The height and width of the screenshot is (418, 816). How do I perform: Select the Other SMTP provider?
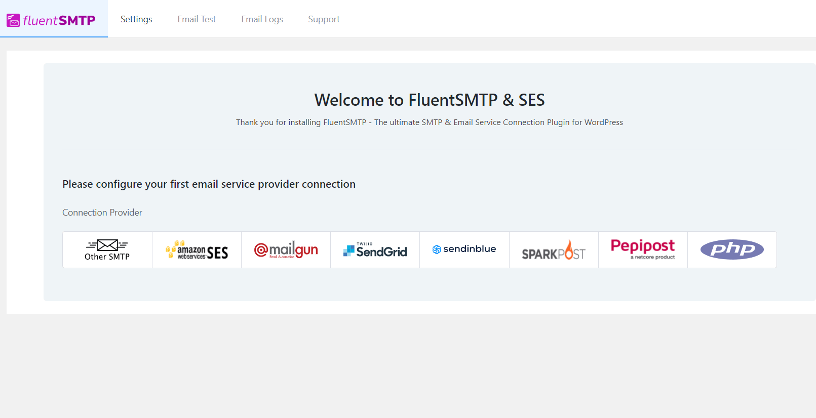(x=107, y=249)
